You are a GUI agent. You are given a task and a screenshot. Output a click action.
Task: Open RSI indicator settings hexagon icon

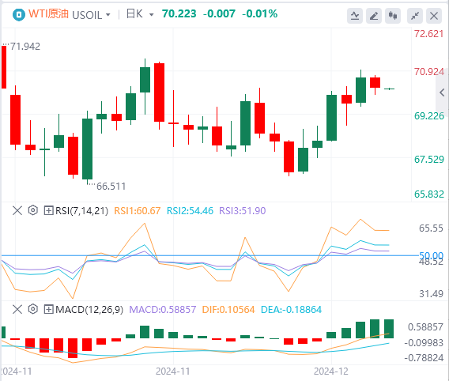click(x=33, y=210)
